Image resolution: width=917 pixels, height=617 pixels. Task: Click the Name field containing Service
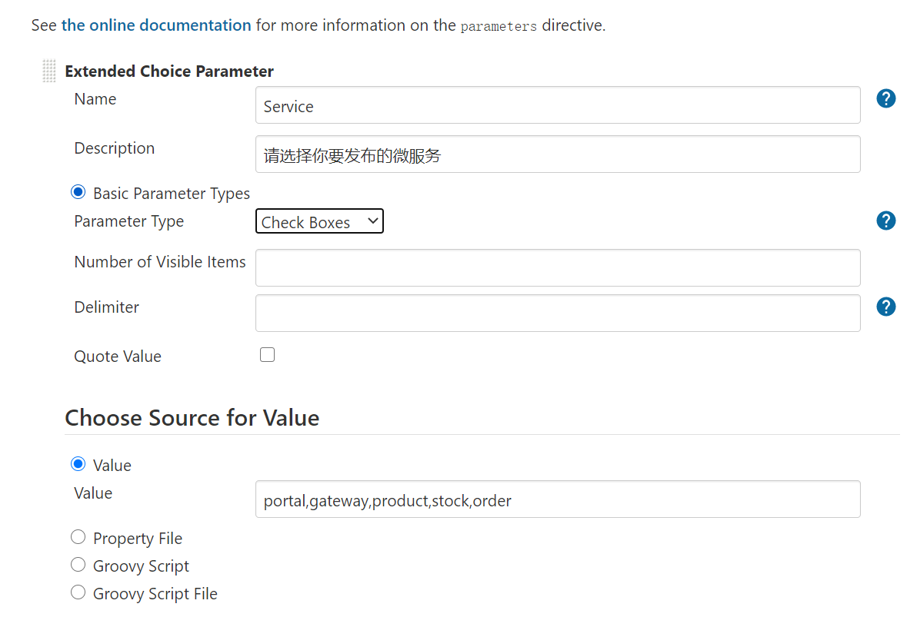click(558, 105)
